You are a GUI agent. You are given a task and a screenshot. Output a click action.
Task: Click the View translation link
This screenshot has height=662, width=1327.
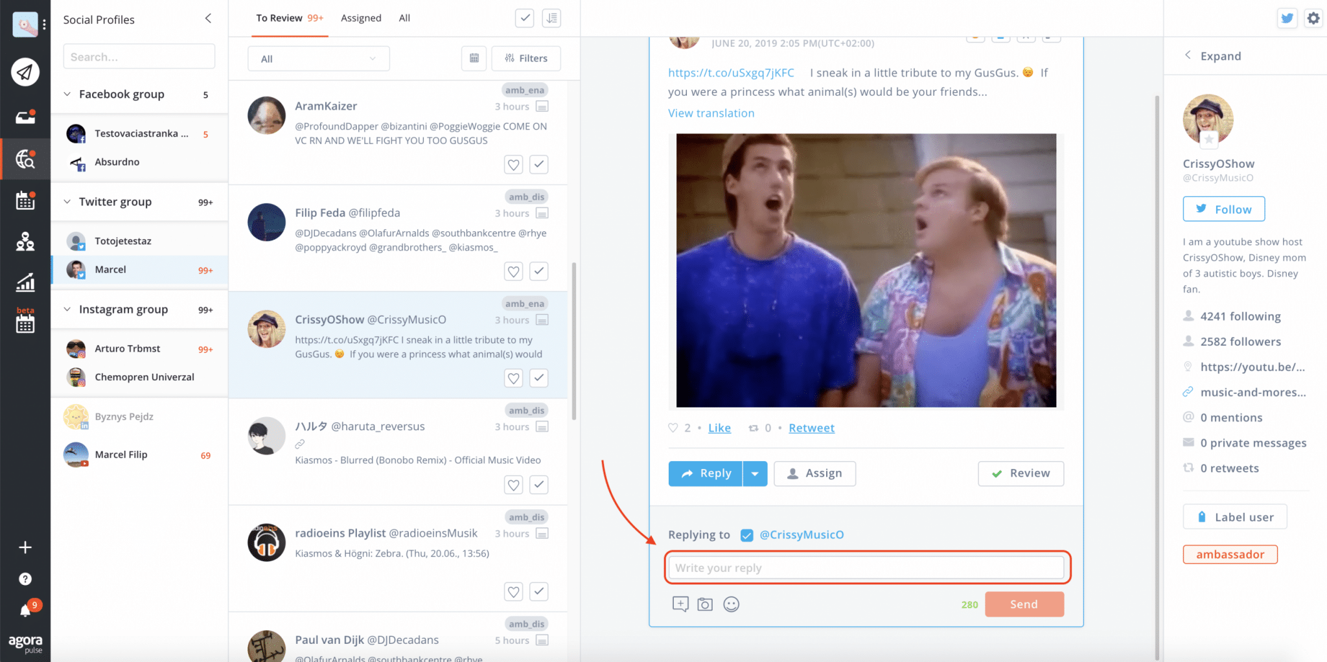(x=711, y=113)
